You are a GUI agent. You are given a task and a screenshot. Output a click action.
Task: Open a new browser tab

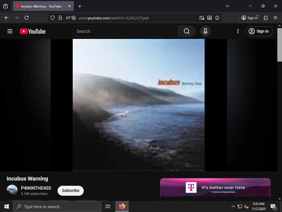pyautogui.click(x=80, y=6)
